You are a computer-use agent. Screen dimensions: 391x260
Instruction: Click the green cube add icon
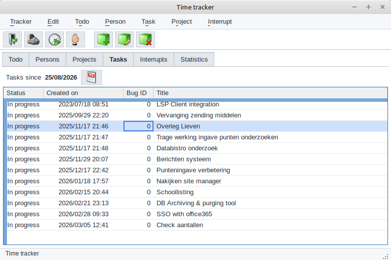click(103, 39)
